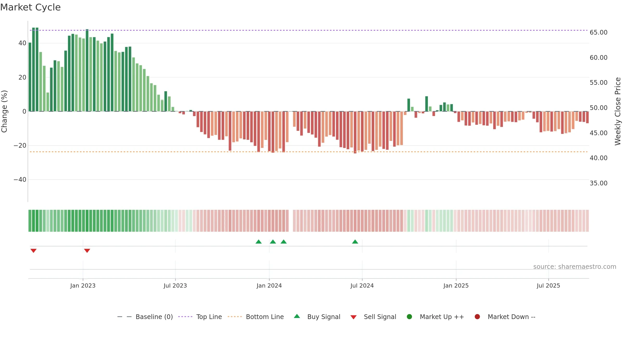The width and height of the screenshot is (625, 351).
Task: Click the 55.00 price axis label
Action: point(598,83)
